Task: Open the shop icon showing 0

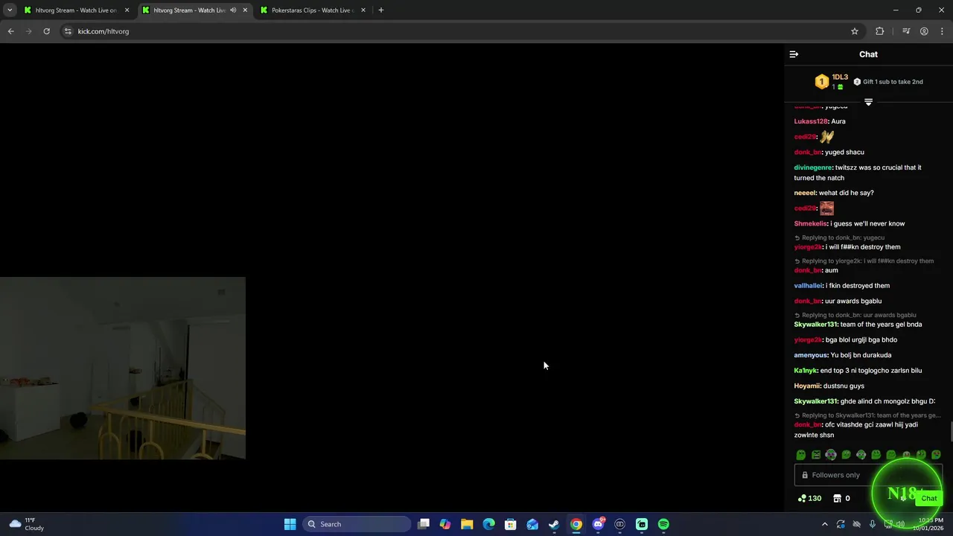Action: (x=842, y=498)
